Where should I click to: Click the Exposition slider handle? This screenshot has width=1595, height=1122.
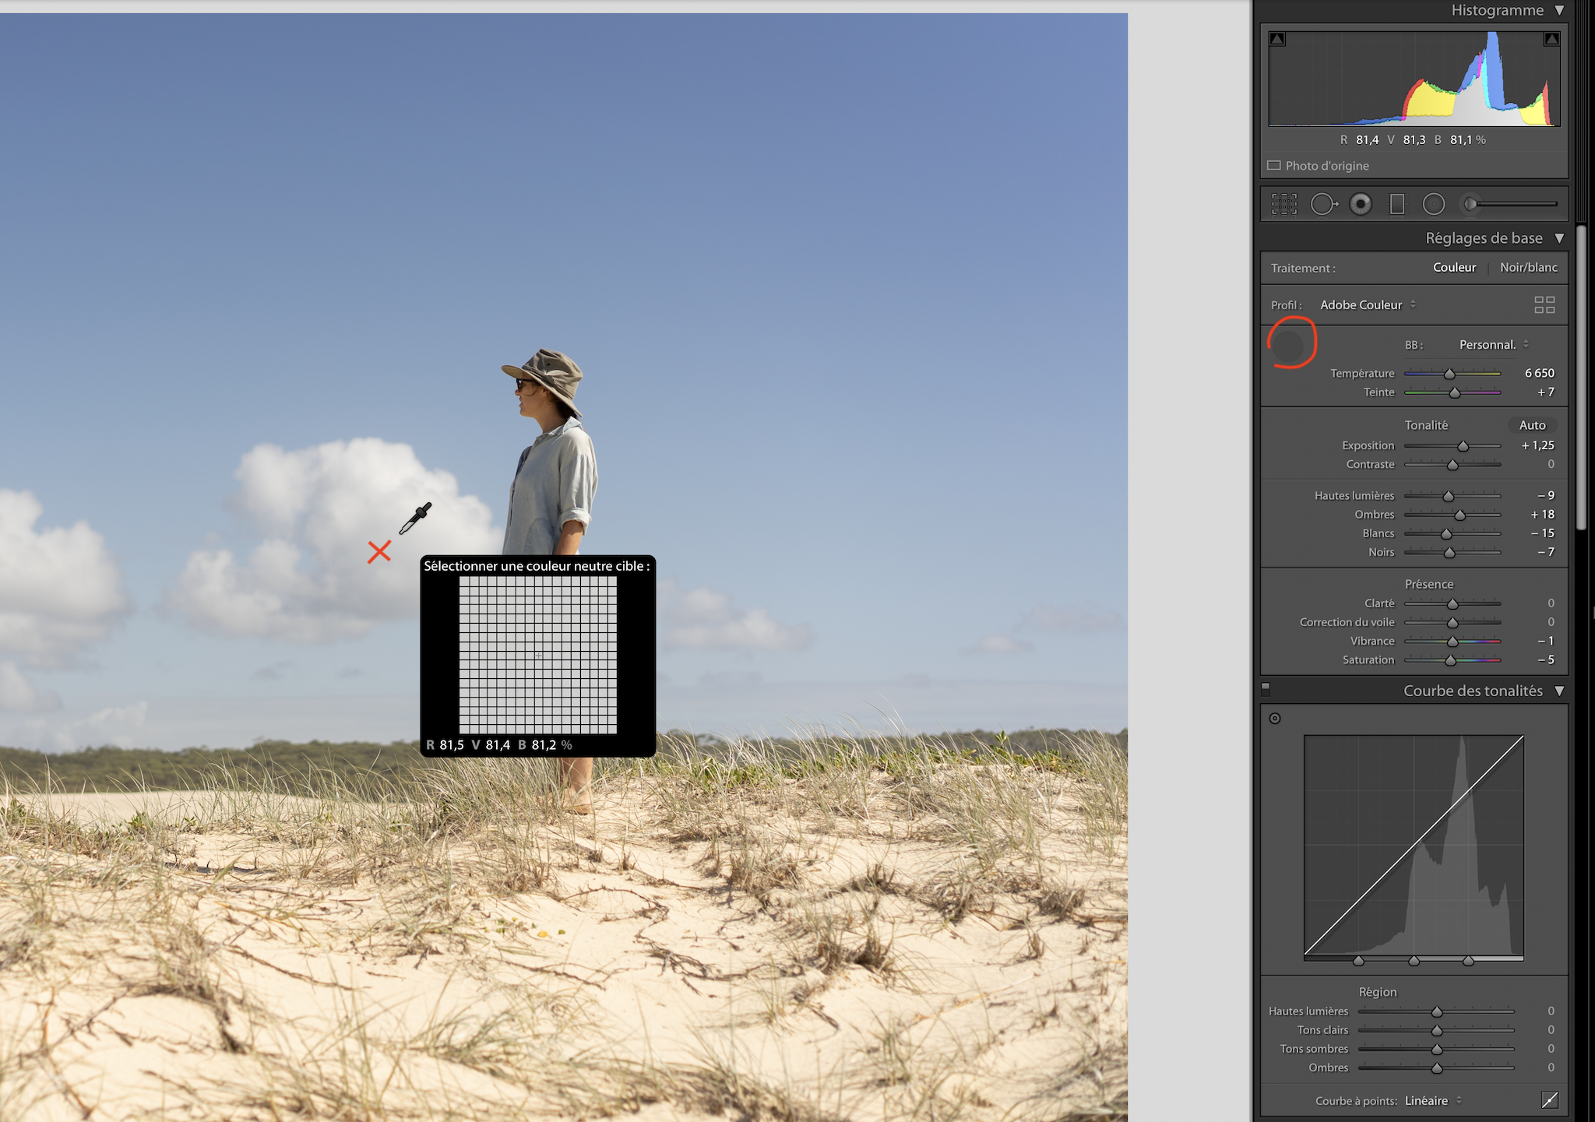(1463, 446)
